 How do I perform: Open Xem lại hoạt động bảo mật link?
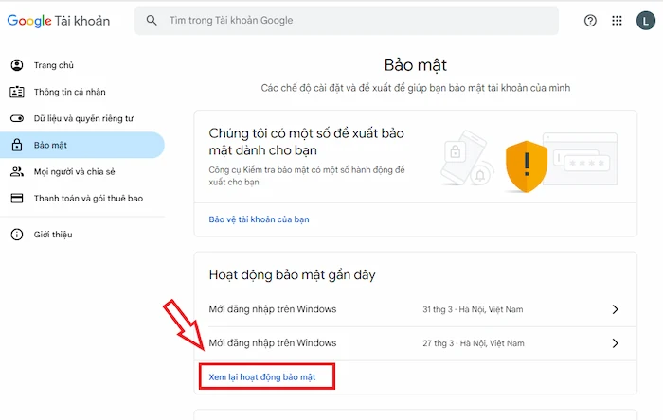point(262,376)
